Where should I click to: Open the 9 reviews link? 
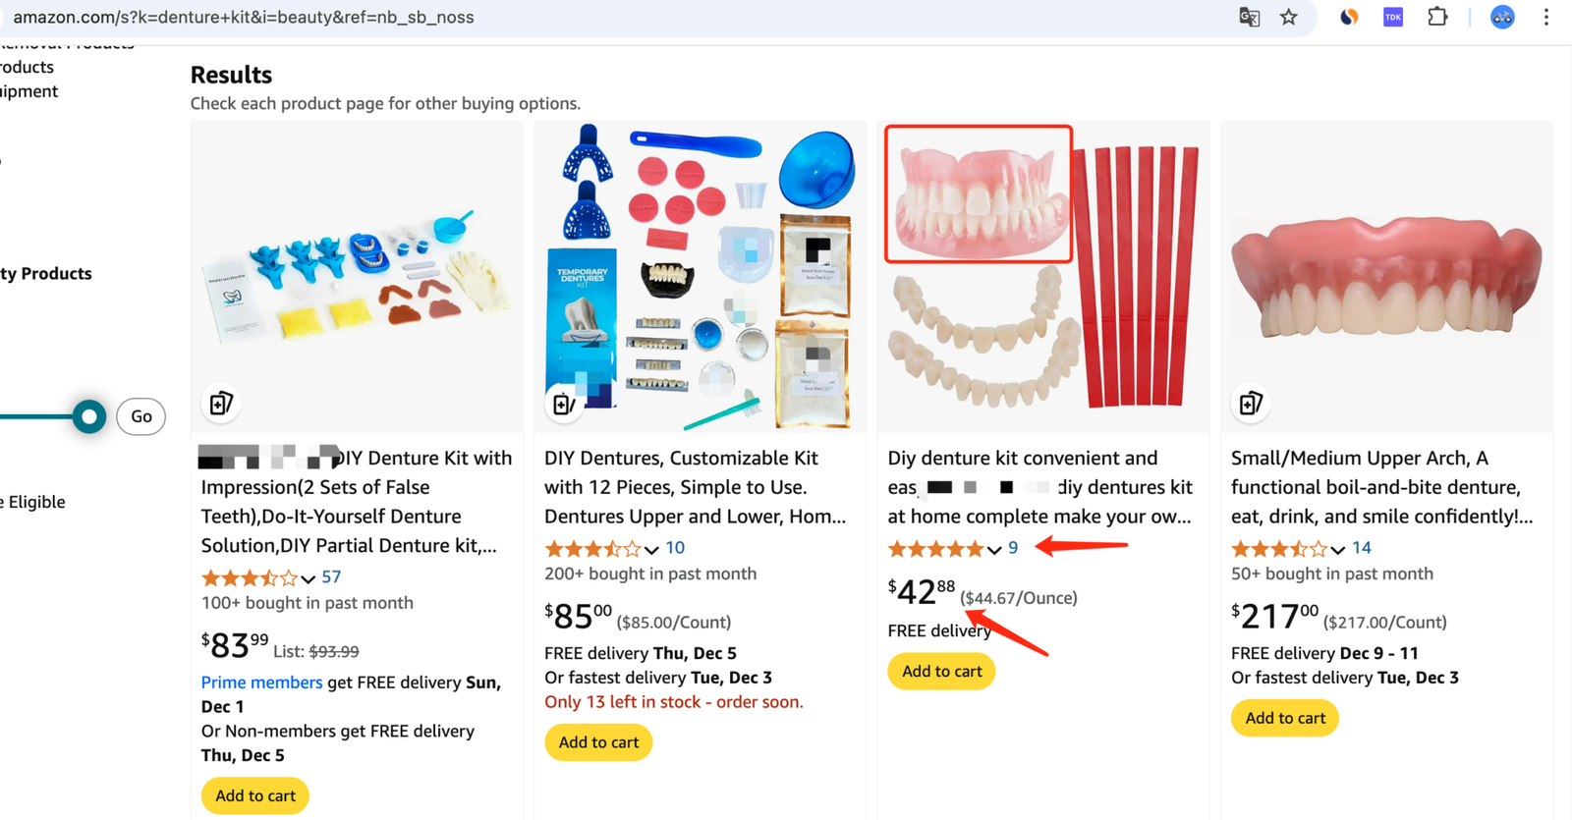point(1013,548)
